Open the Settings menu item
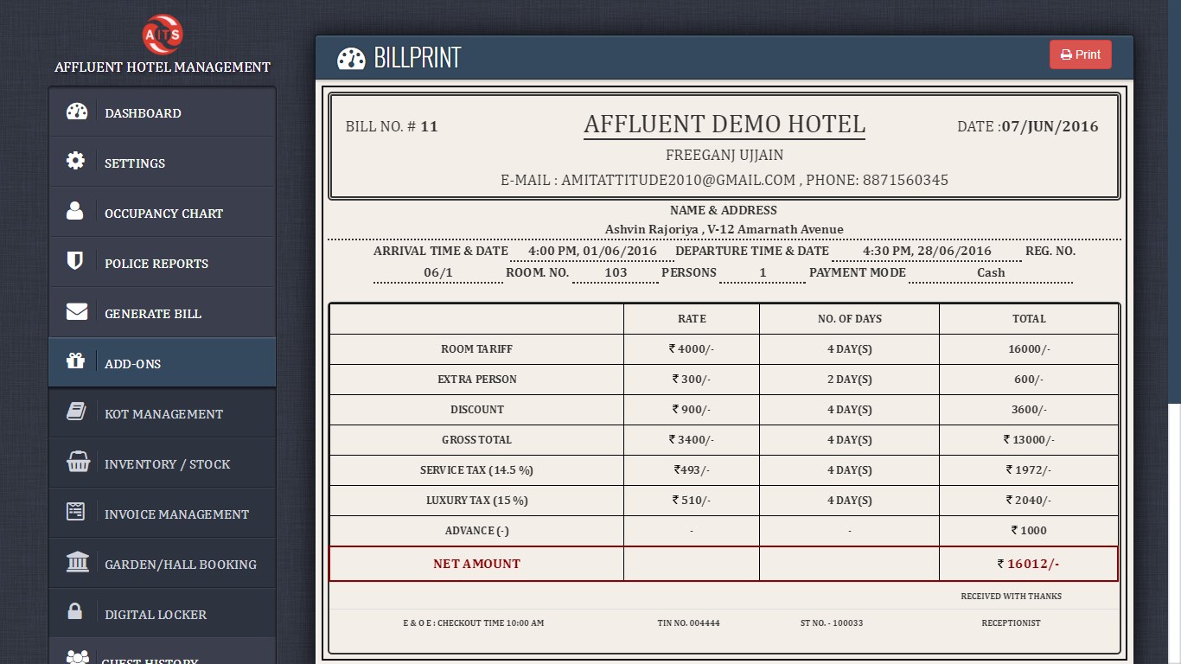Screen dimensions: 1181x664 (162, 163)
